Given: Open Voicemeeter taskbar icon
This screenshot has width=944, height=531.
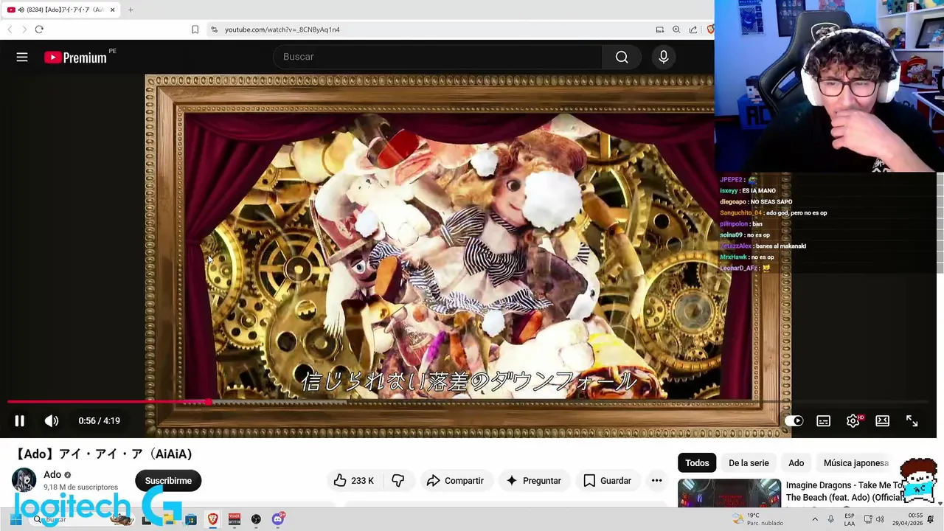Looking at the screenshot, I should coord(235,520).
